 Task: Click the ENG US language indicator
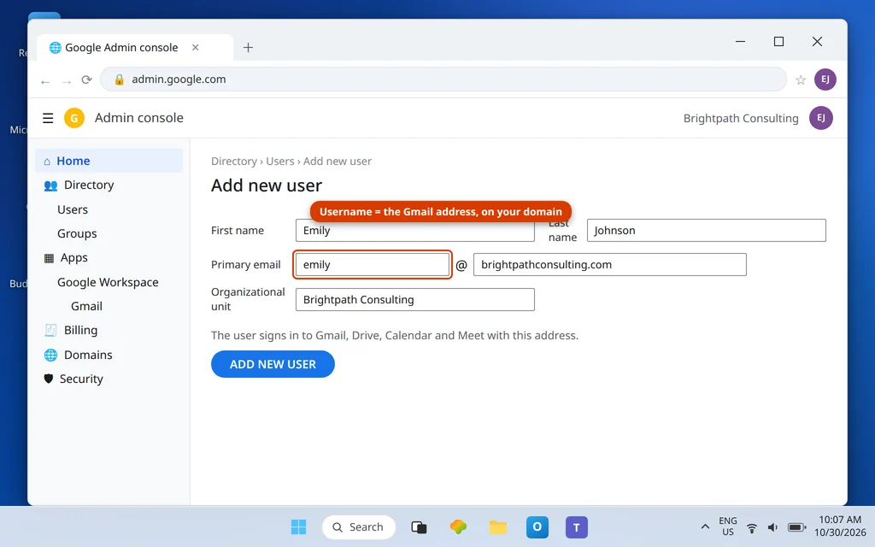point(728,526)
